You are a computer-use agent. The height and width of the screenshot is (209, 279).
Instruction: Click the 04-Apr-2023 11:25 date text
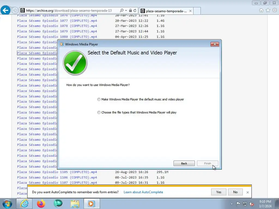point(132,37)
